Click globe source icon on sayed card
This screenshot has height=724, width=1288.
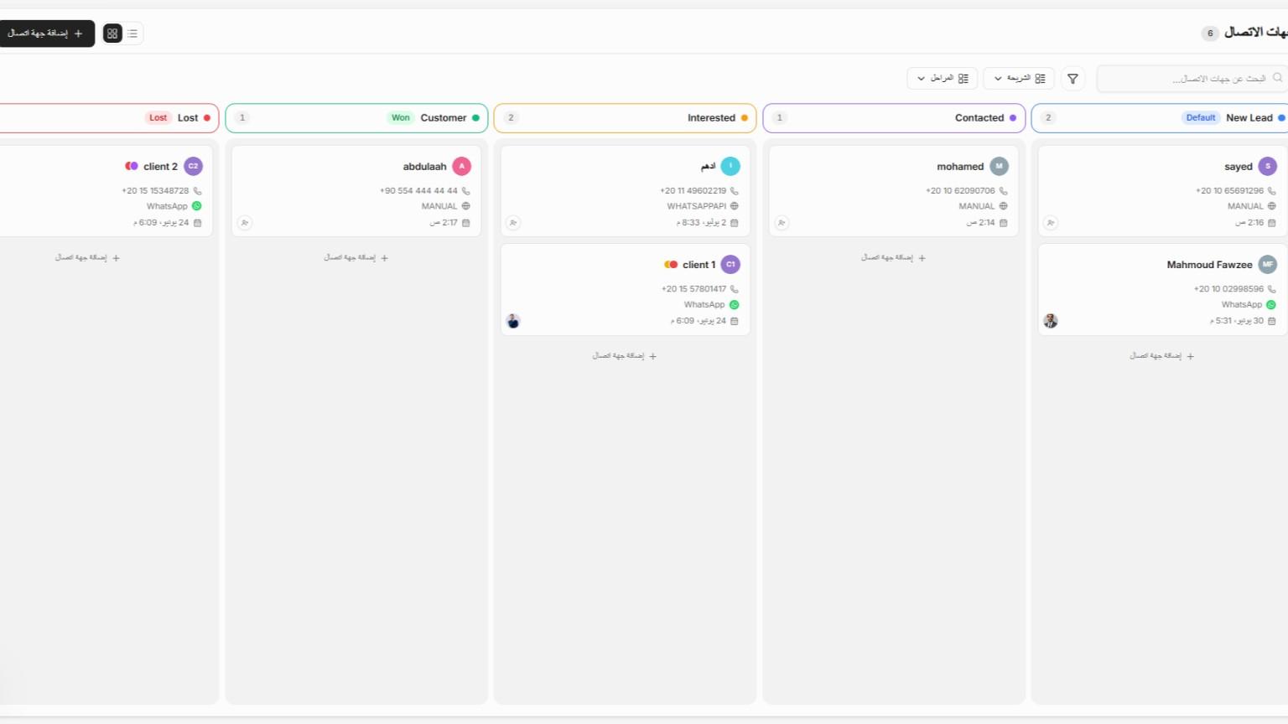click(1271, 206)
